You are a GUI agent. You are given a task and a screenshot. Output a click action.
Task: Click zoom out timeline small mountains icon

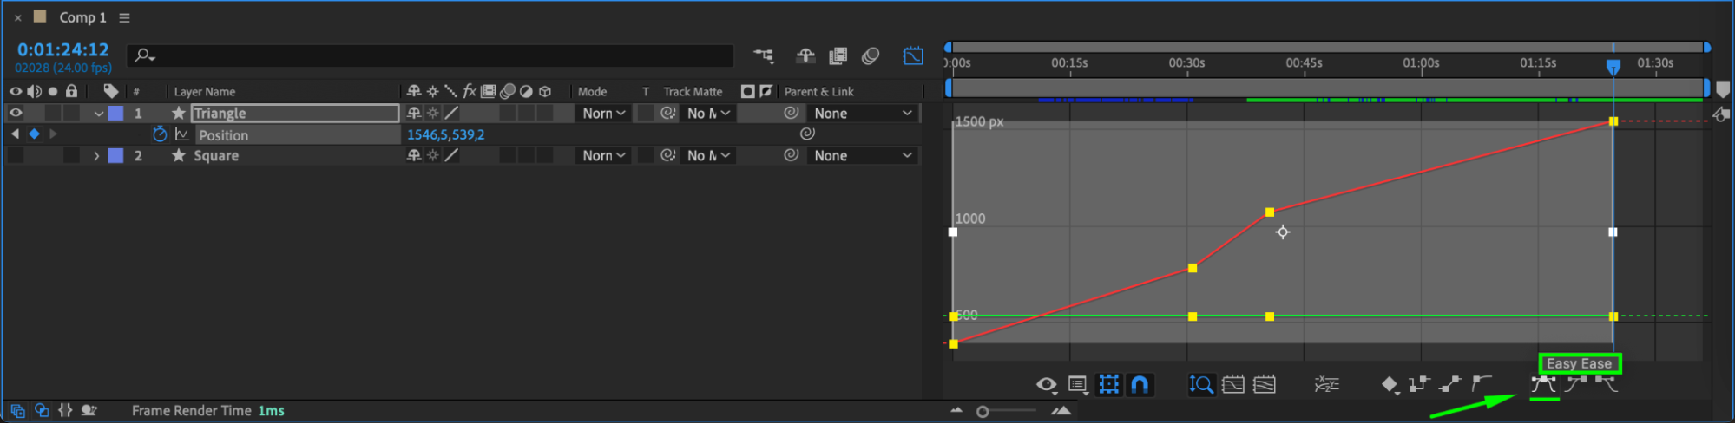tap(956, 411)
